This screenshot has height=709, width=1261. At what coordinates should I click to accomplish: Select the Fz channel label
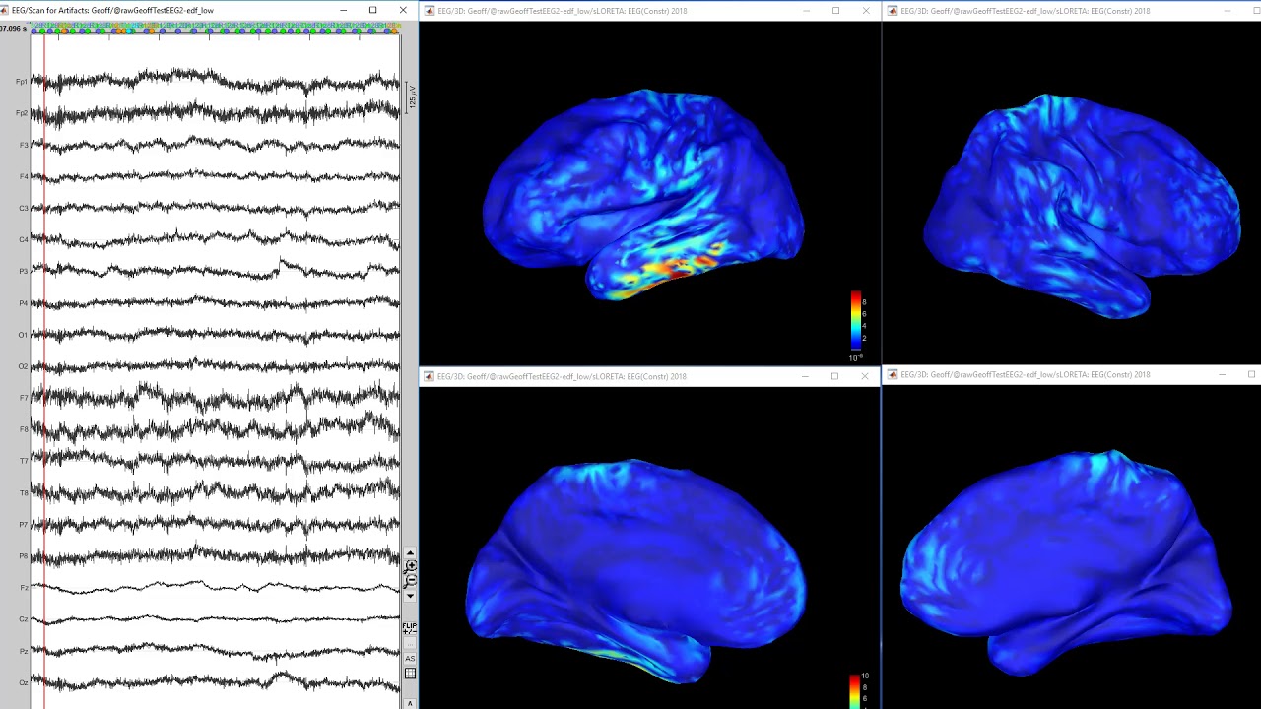point(24,588)
